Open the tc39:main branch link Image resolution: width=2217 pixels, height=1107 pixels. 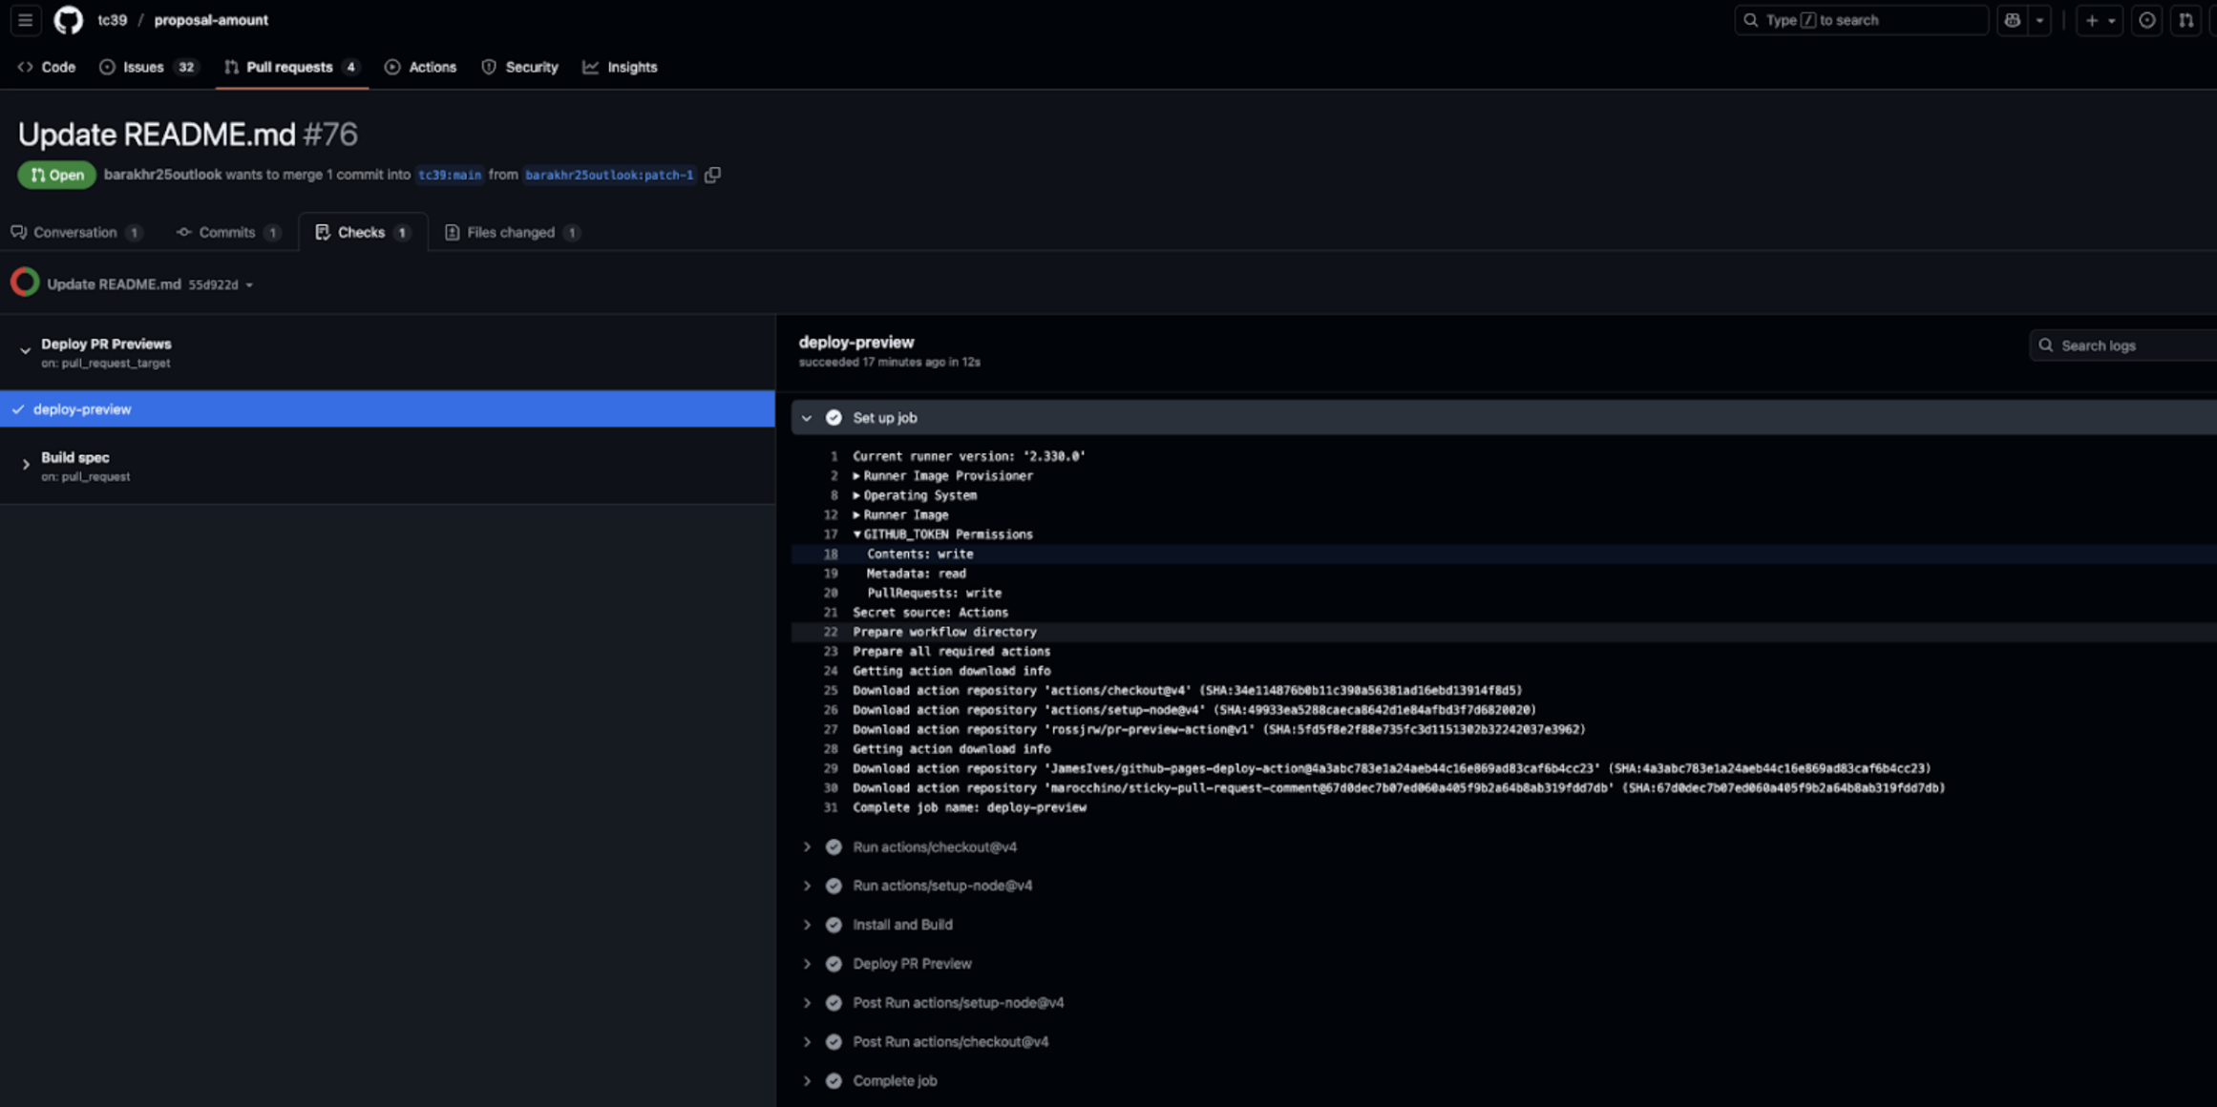[x=450, y=175]
